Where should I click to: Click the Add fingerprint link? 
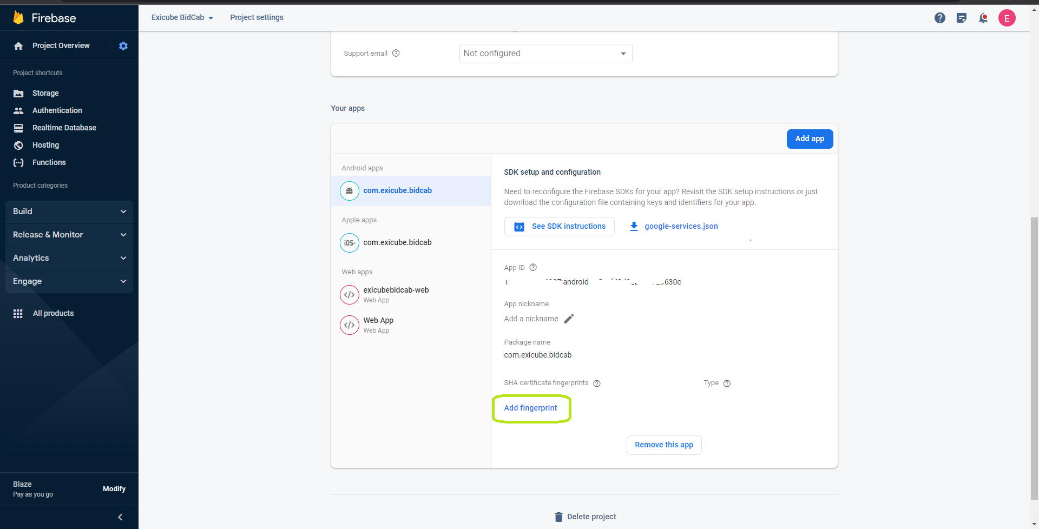point(530,408)
